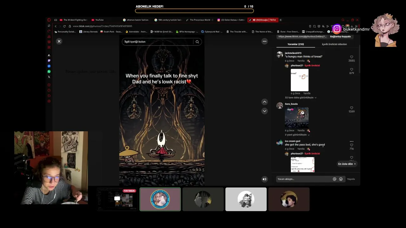Image resolution: width=406 pixels, height=228 pixels.
Task: Reload the TikTok page
Action: pyautogui.click(x=64, y=26)
